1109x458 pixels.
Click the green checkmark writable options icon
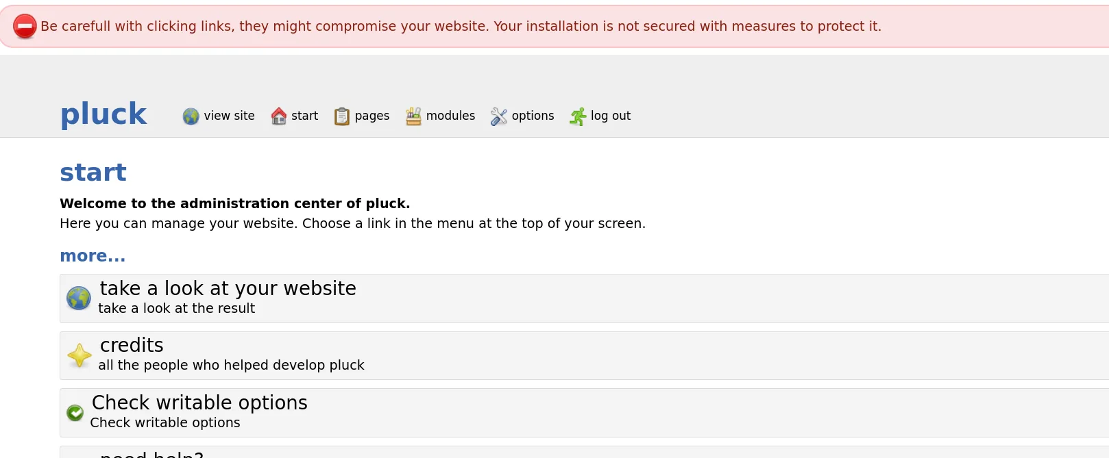tap(75, 413)
